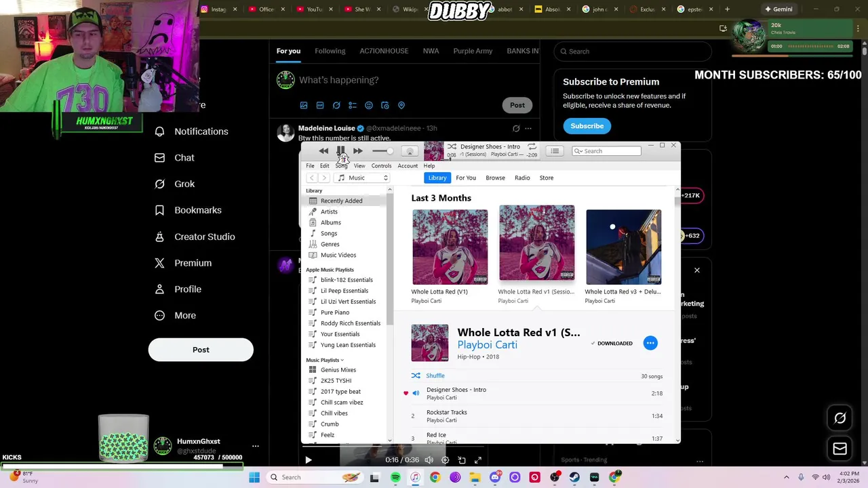
Task: Open Notifications in X sidebar
Action: (192, 131)
